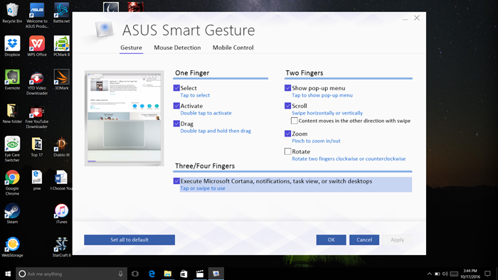
Task: Toggle the Activate gesture checkbox
Action: point(176,106)
